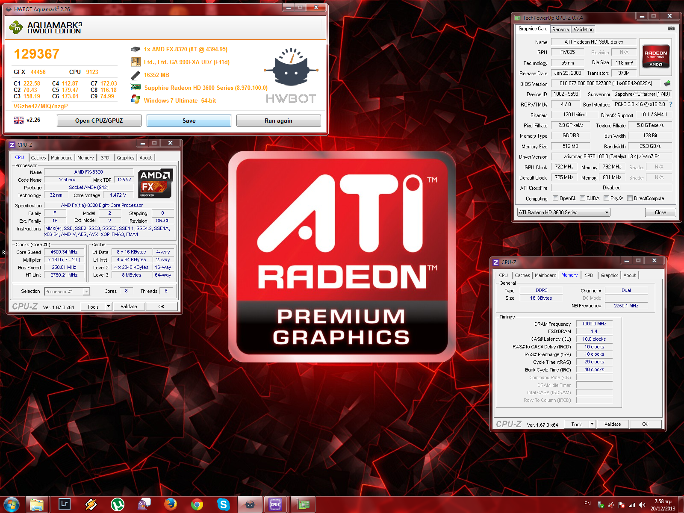Select the Graphics Card tab in GPU-Z
684x513 pixels.
(x=533, y=29)
